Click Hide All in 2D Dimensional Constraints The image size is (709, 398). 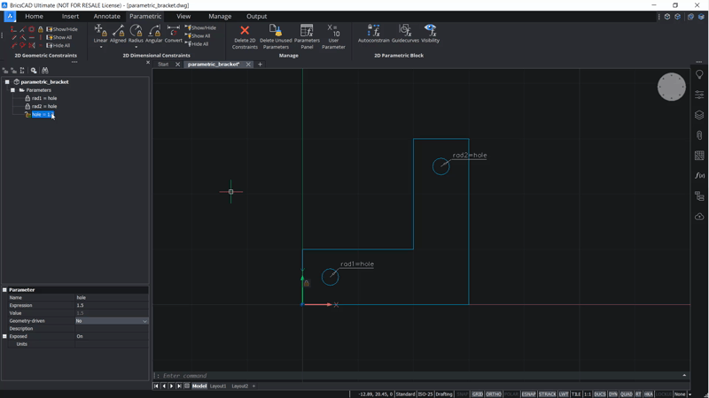pos(197,44)
